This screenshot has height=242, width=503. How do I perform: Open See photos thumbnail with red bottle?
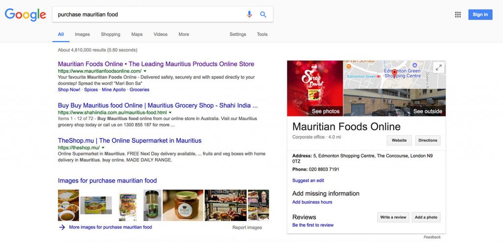[315, 88]
